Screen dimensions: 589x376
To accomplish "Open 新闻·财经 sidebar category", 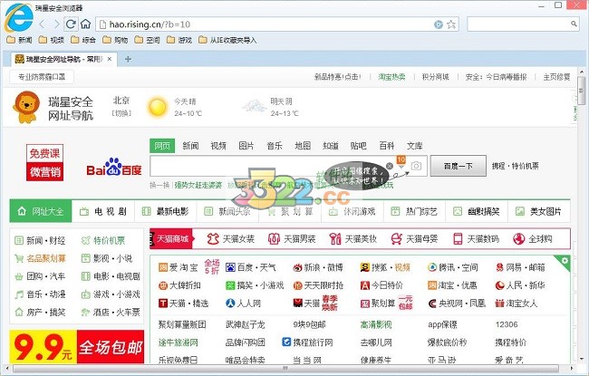I will tap(40, 240).
